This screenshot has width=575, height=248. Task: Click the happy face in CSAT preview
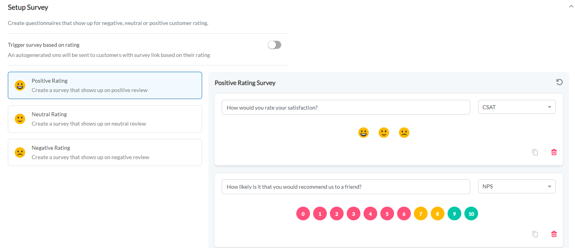pyautogui.click(x=364, y=133)
